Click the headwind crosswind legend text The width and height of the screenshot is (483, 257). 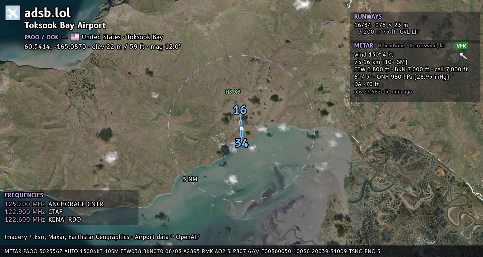click(x=411, y=46)
